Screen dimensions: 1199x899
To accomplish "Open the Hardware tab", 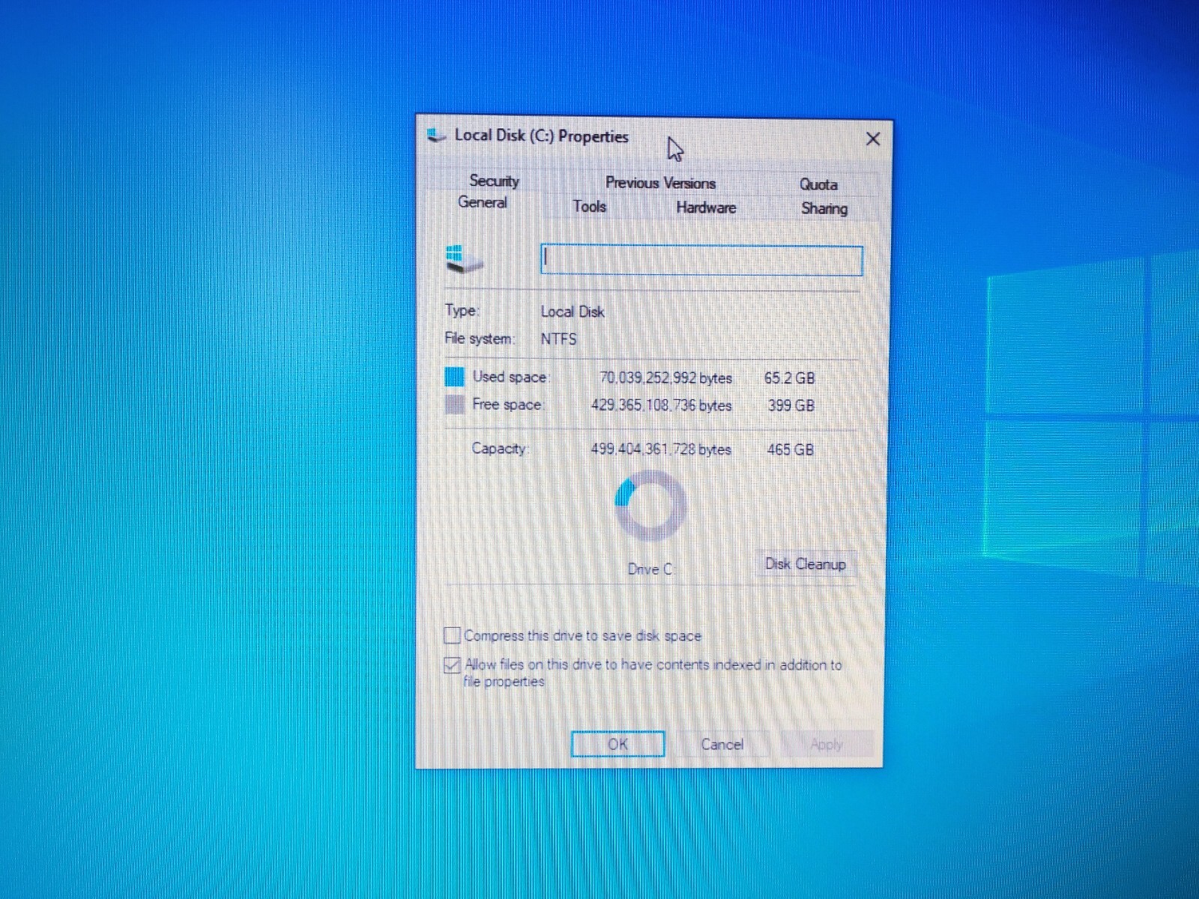I will coord(706,208).
